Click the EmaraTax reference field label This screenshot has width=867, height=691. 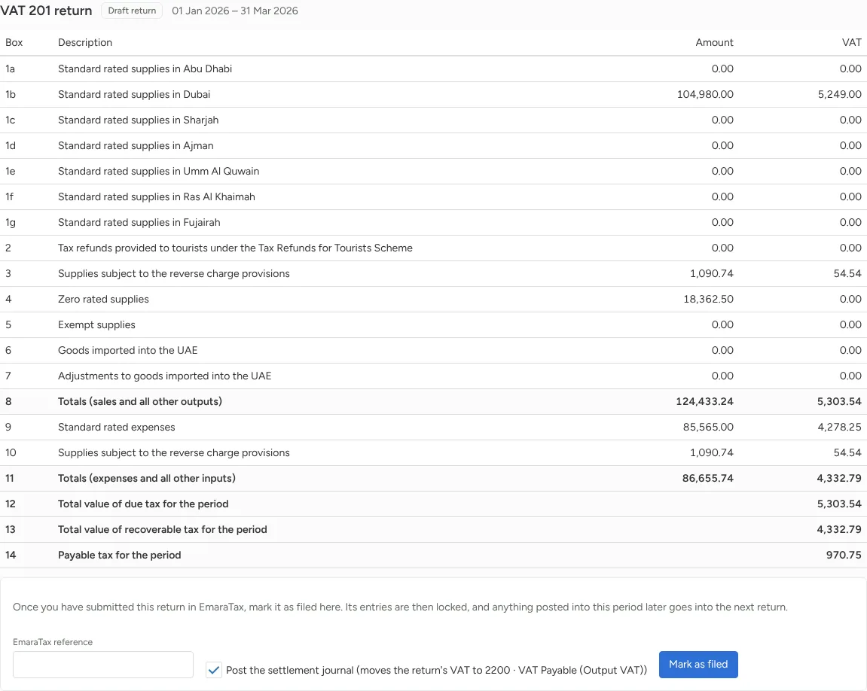53,642
